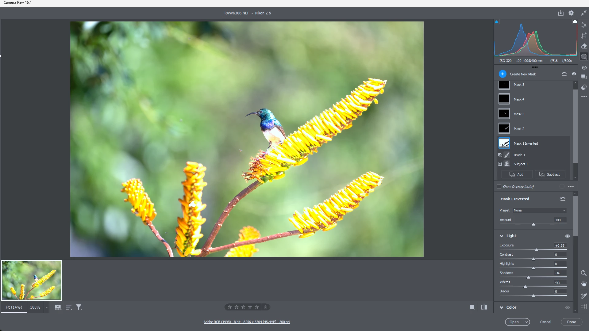The height and width of the screenshot is (331, 589).
Task: Select the Hand pan tool
Action: click(583, 283)
